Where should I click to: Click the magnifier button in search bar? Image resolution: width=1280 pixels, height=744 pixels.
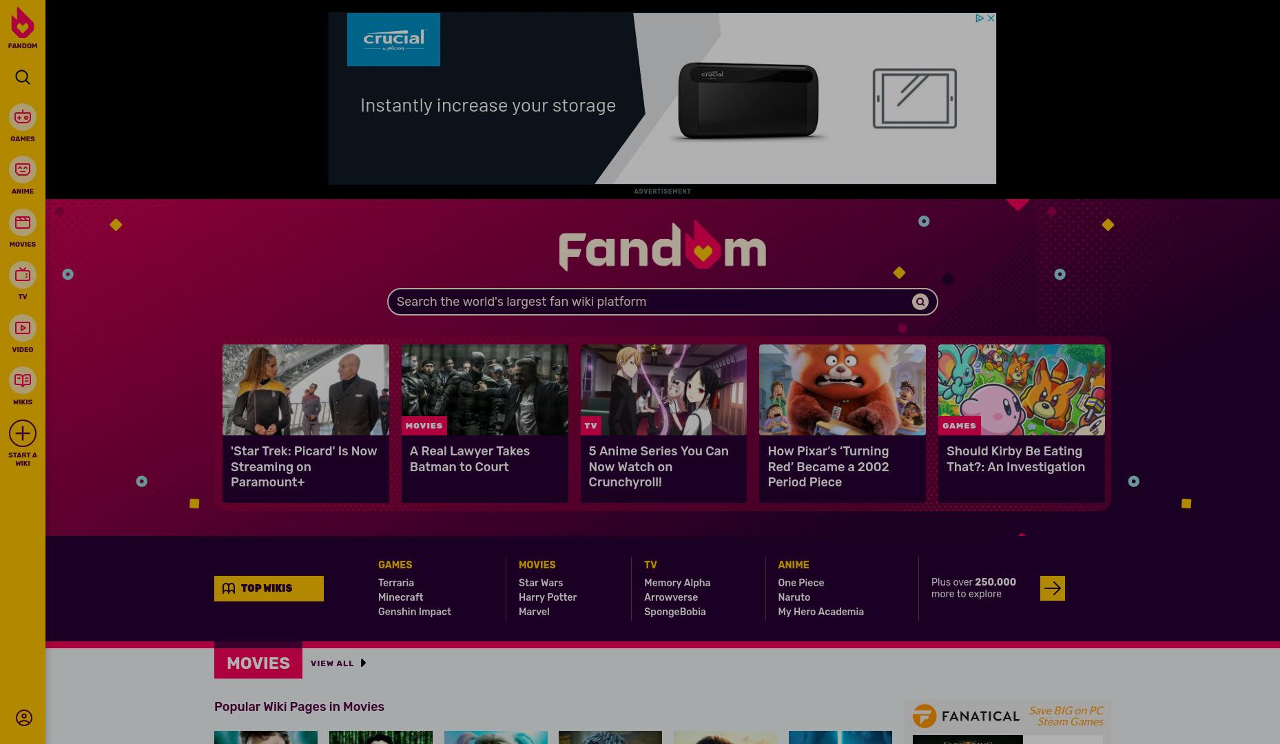click(x=920, y=302)
